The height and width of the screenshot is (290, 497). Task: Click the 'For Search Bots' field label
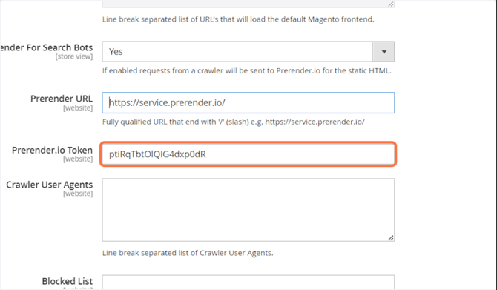46,47
